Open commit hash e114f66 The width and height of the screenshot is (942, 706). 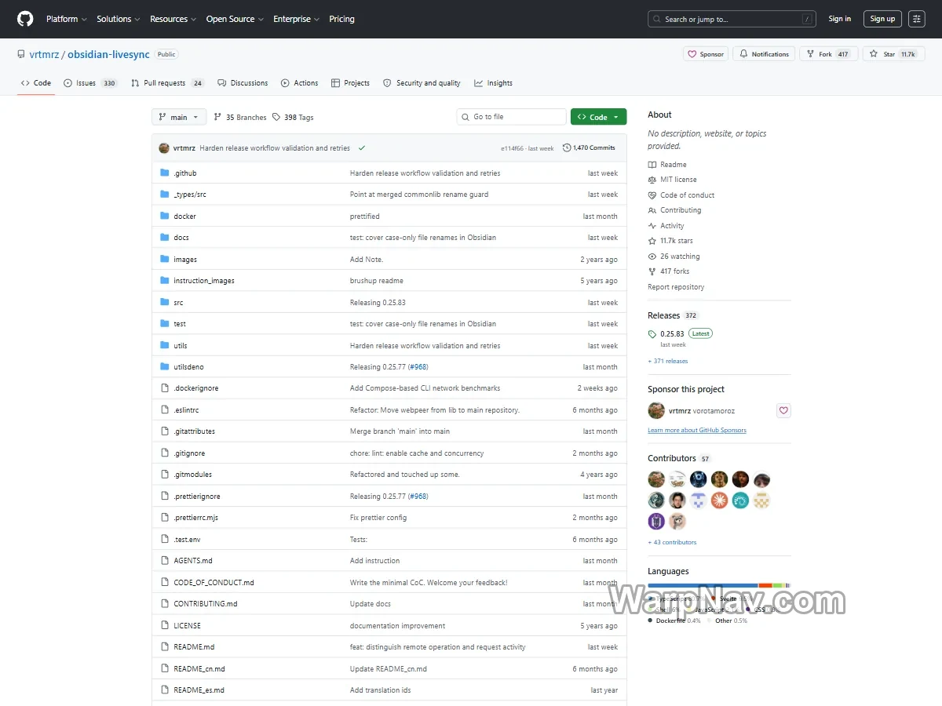(513, 148)
